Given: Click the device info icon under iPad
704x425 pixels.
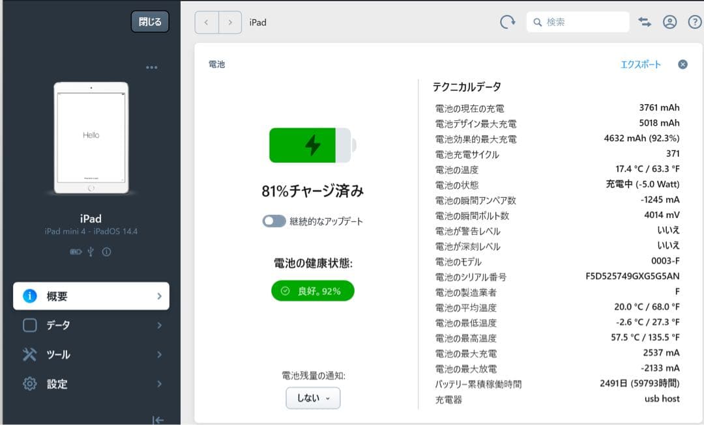Looking at the screenshot, I should tap(106, 252).
